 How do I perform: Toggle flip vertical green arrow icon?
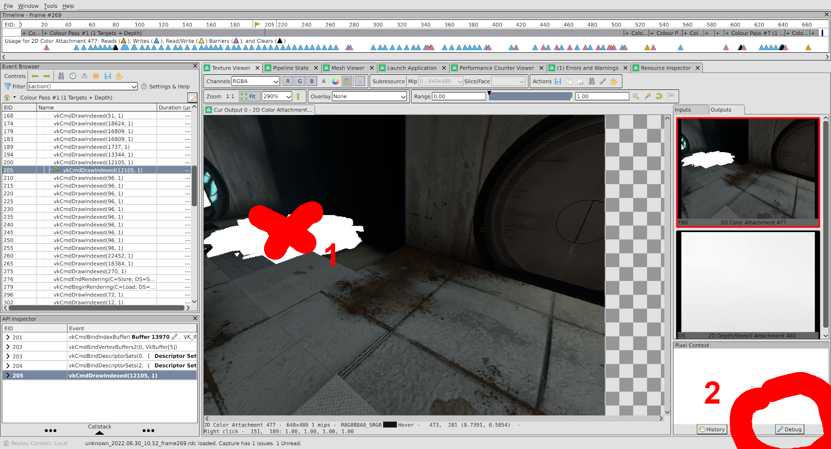pos(298,96)
